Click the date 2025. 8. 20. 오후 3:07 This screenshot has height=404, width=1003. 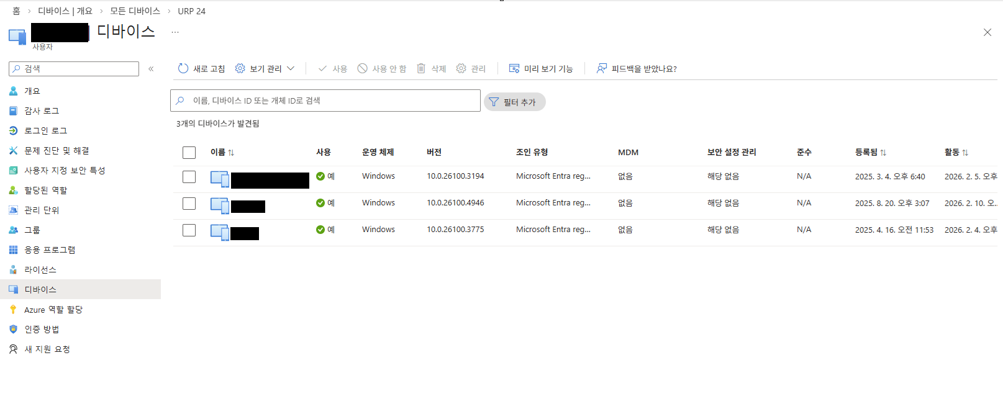click(892, 204)
